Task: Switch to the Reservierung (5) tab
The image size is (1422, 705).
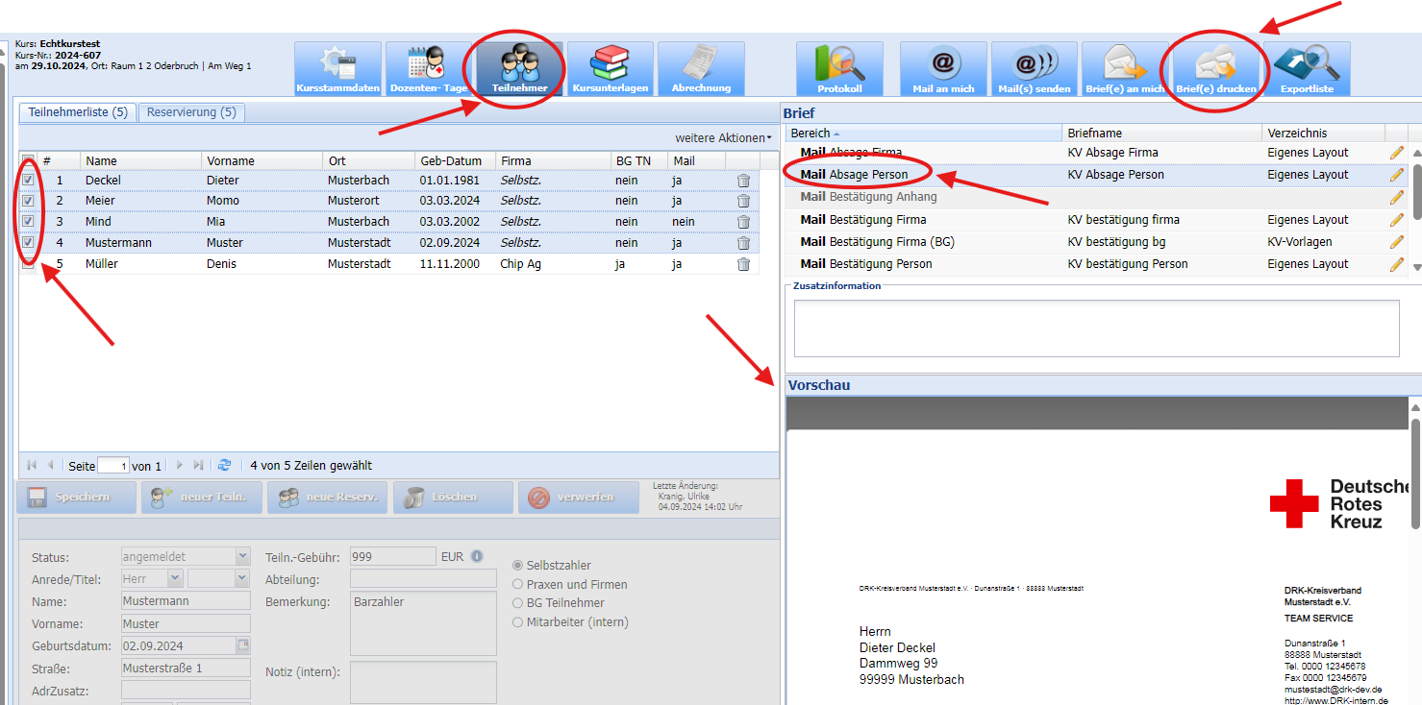Action: tap(191, 112)
